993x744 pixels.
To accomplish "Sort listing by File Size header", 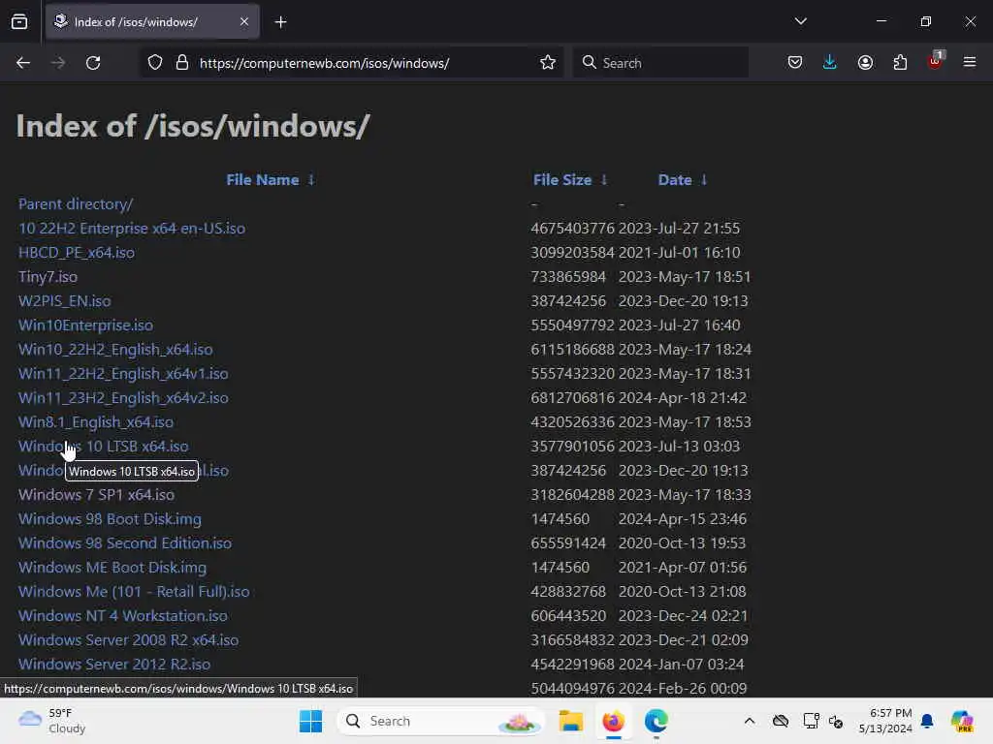I will pos(562,180).
